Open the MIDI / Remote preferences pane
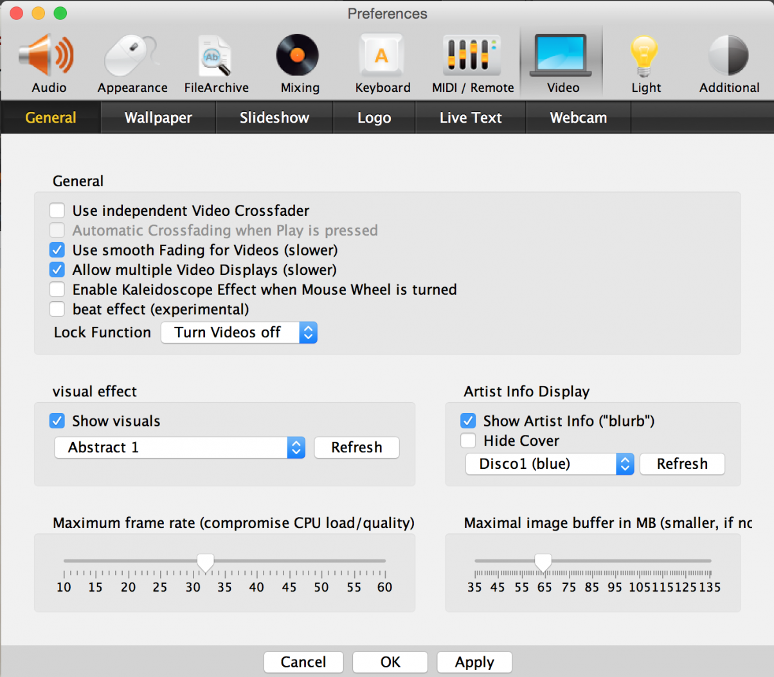This screenshot has height=677, width=774. (473, 64)
